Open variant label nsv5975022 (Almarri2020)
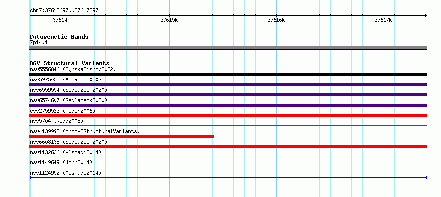 [65, 79]
